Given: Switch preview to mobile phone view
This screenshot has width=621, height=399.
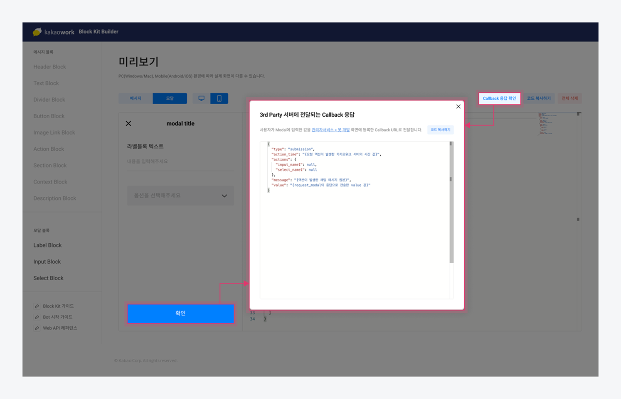Looking at the screenshot, I should tap(219, 98).
